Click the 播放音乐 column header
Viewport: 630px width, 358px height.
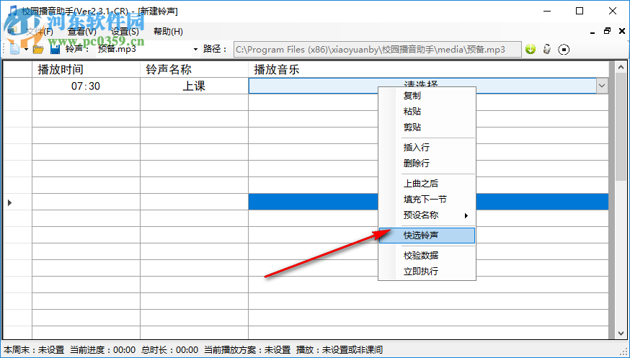(x=428, y=69)
